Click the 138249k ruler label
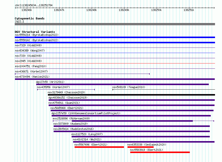The width and height of the screenshot is (222, 162). 124,10
